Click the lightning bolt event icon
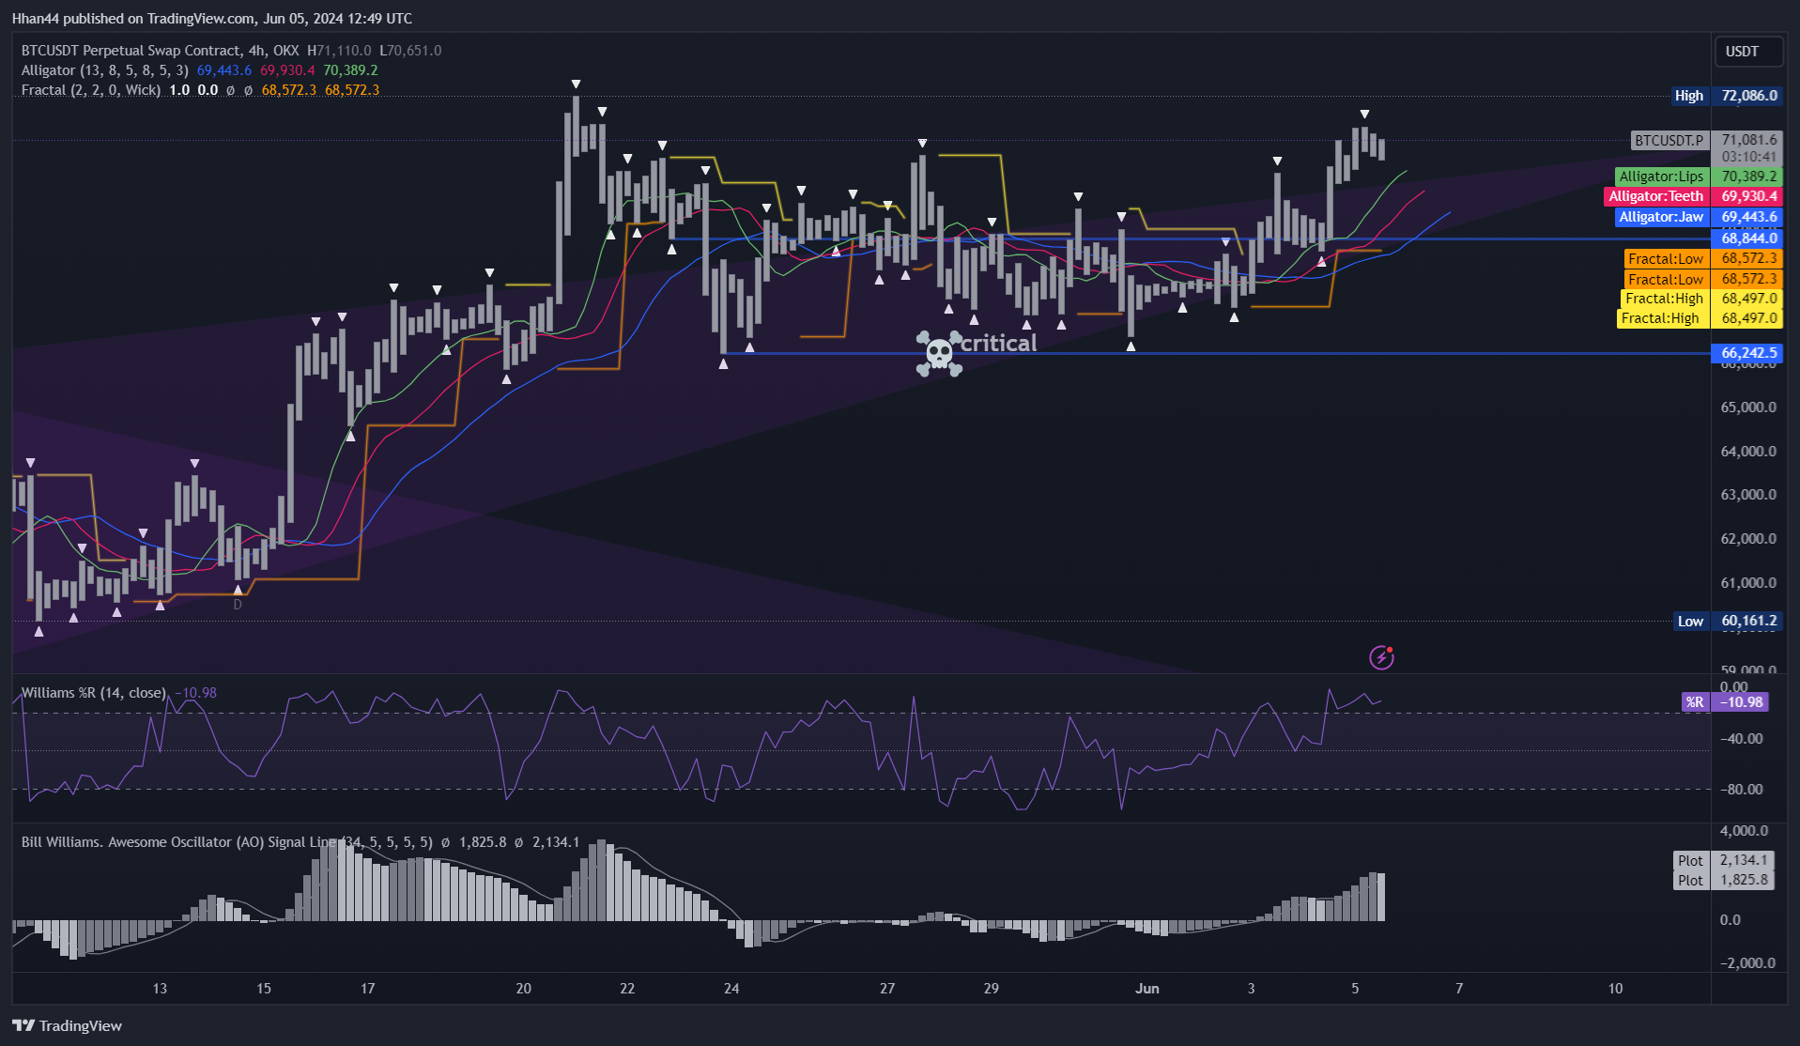 tap(1381, 657)
